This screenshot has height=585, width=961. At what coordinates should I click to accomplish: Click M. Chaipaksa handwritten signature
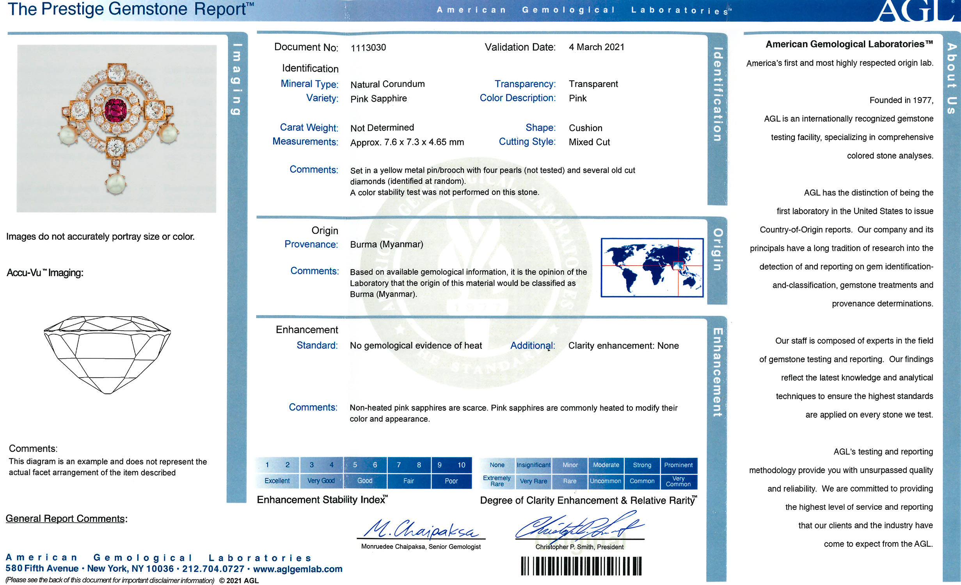421,529
